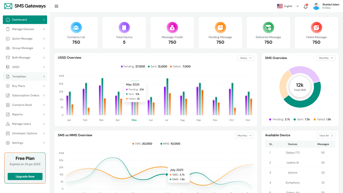Go to Bulk Message in sidebar
Viewport: 343px width, 193px height.
pos(25,58)
